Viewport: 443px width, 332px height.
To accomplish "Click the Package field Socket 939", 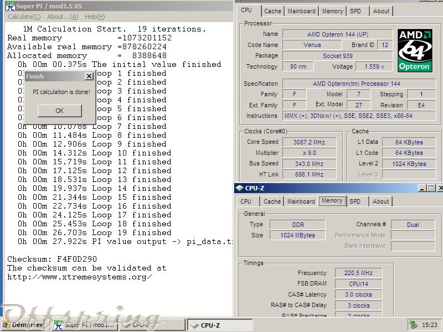I will pyautogui.click(x=338, y=56).
